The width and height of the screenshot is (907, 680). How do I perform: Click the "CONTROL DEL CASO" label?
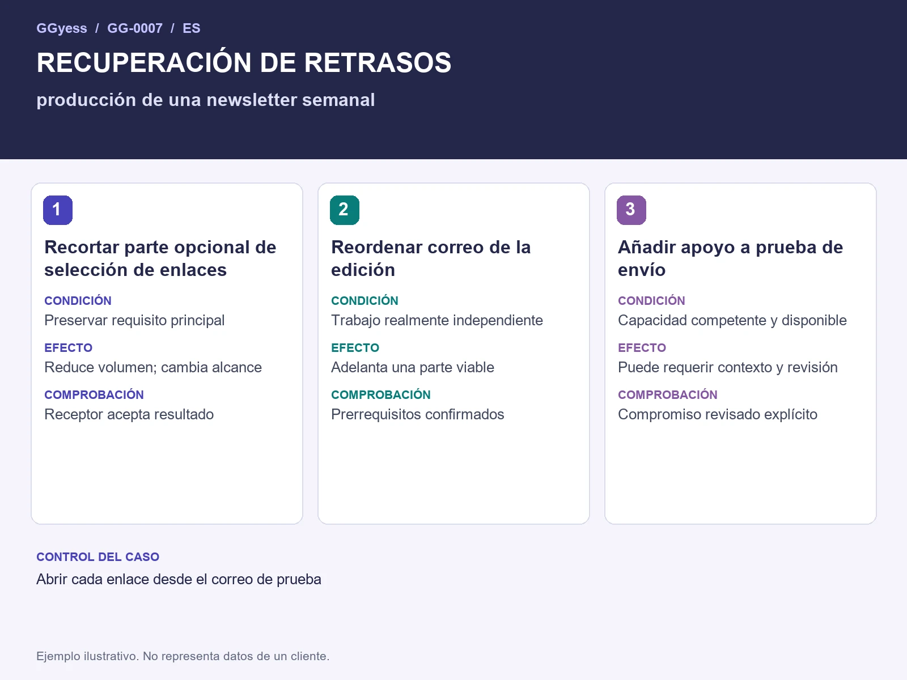(98, 557)
